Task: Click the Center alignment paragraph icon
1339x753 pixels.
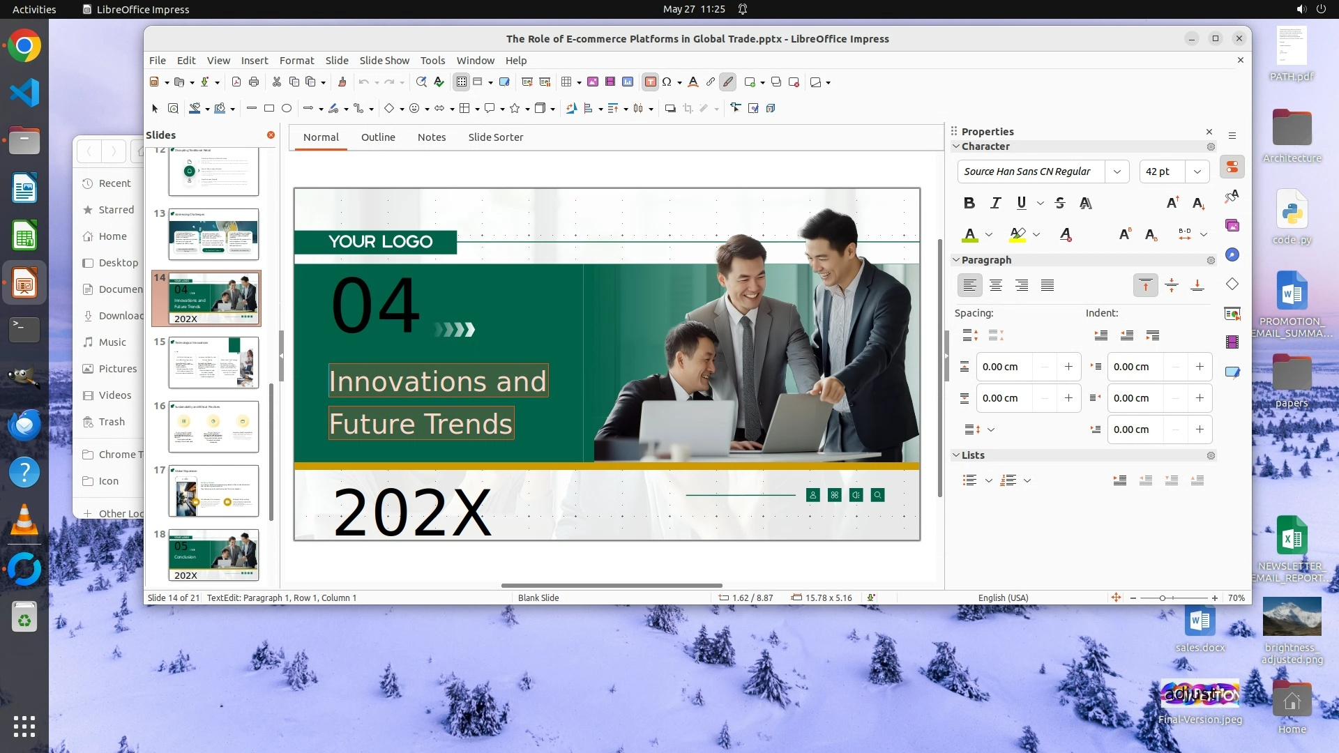Action: 996,285
